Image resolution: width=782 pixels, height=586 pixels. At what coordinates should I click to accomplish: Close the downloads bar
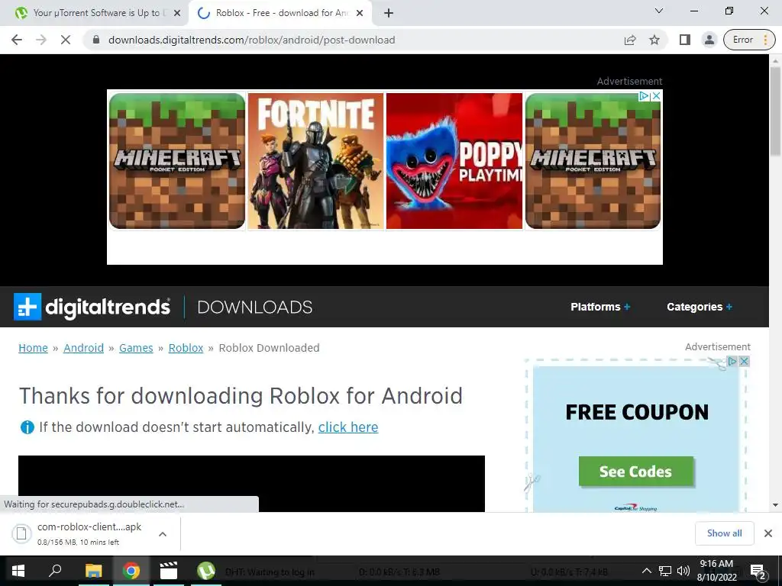click(768, 533)
